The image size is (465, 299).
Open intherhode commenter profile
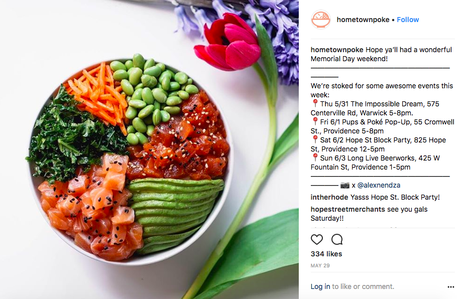pos(329,197)
